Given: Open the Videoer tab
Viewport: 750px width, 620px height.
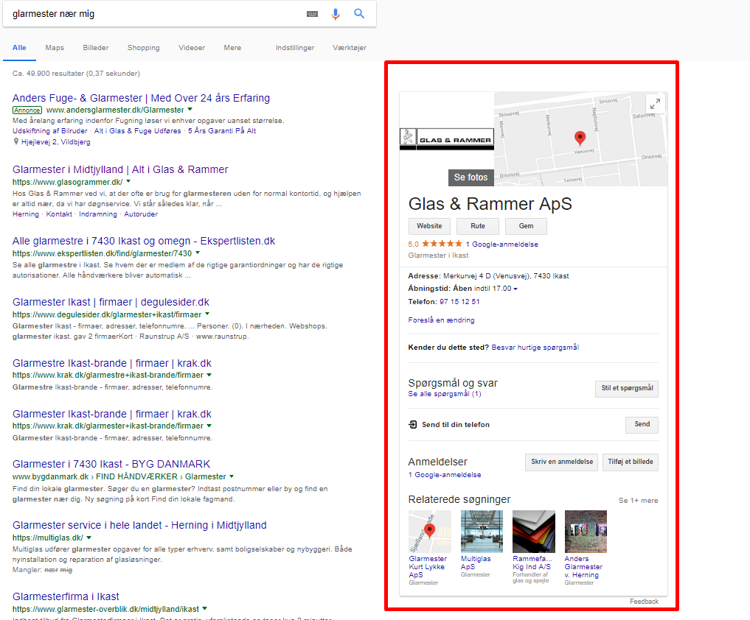Looking at the screenshot, I should [192, 48].
